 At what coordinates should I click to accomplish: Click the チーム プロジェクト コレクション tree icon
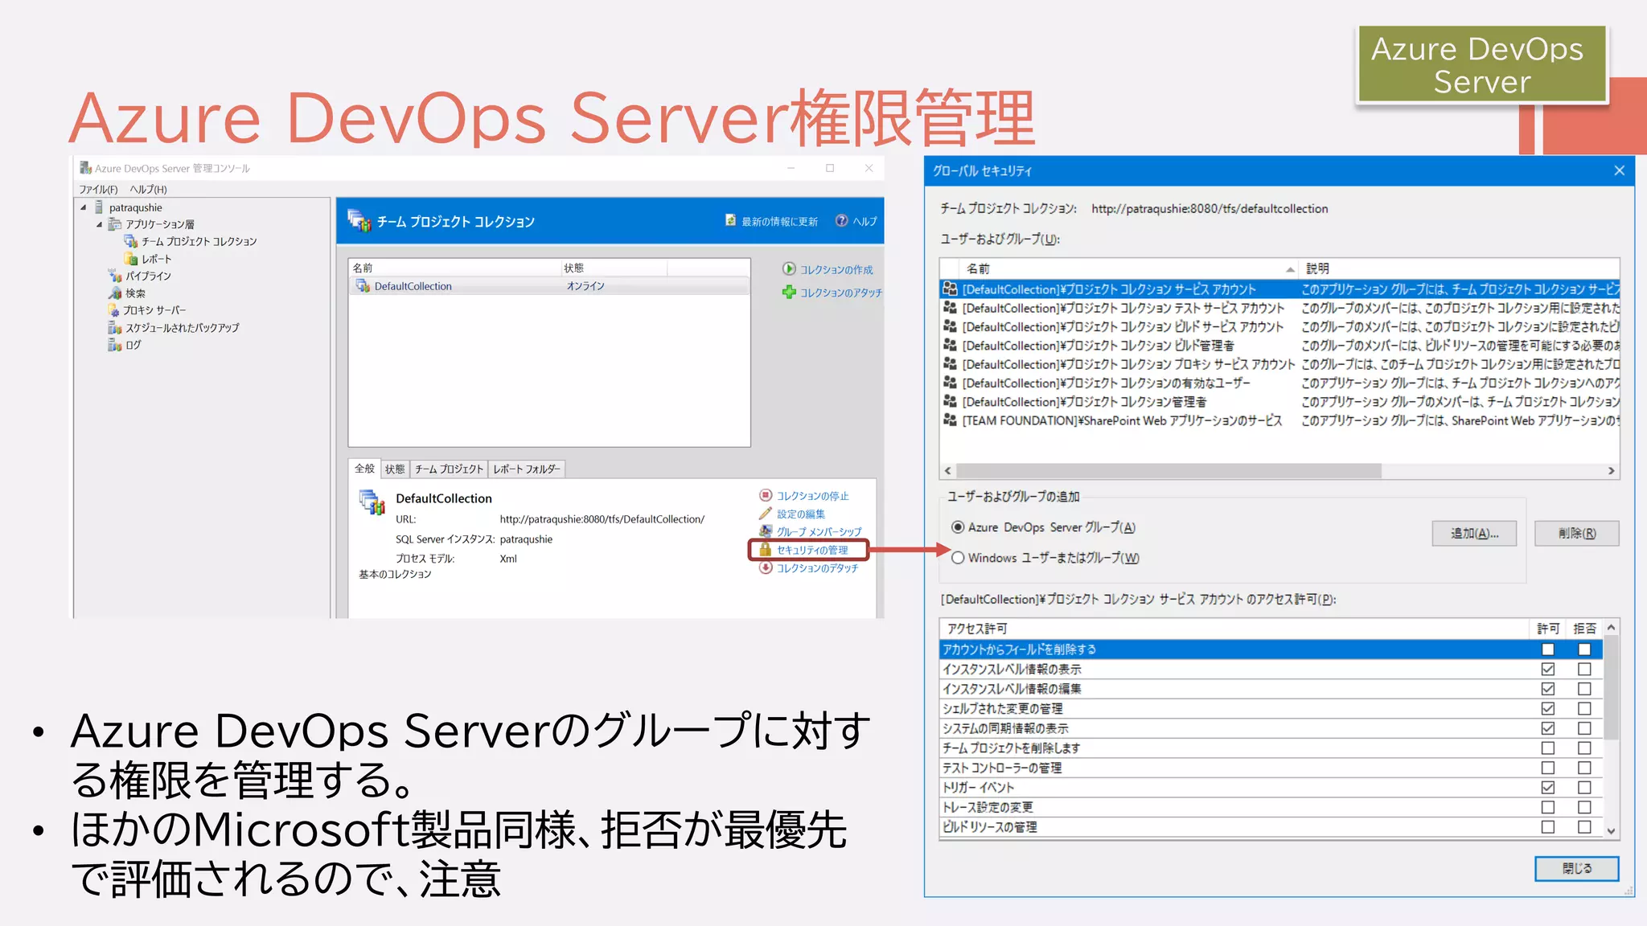click(x=131, y=241)
